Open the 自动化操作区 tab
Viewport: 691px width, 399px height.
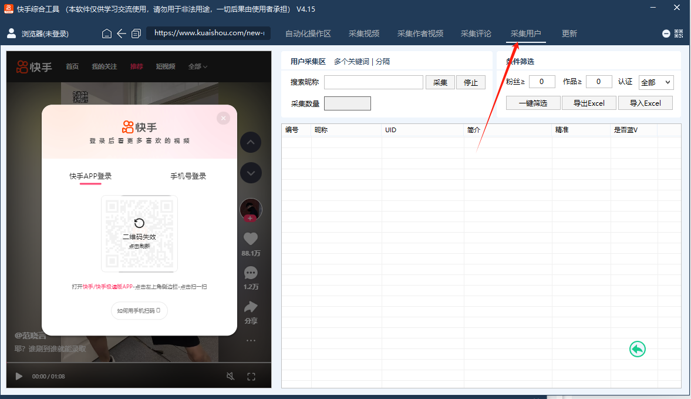[x=308, y=33]
